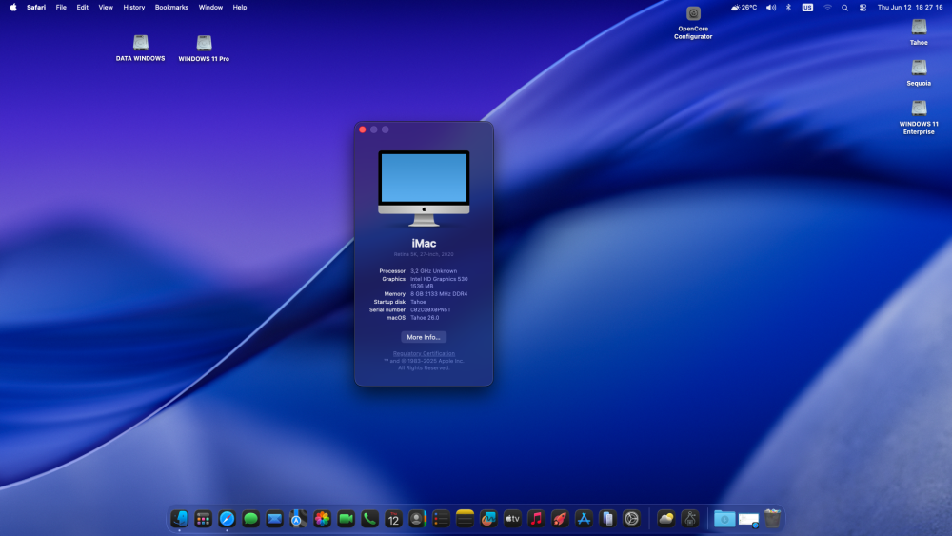Open the Edit menu

click(x=82, y=8)
